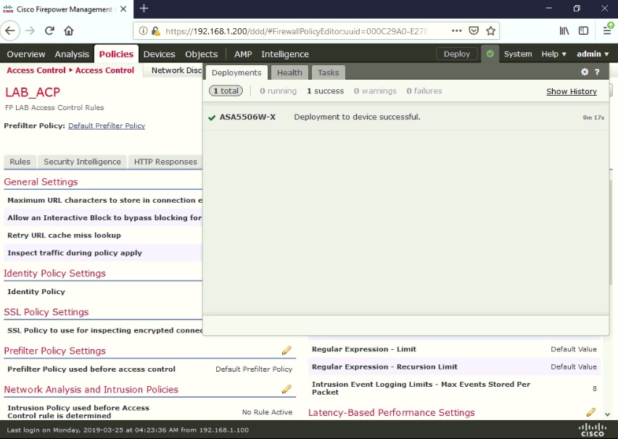Open the admin user dropdown menu
618x439 pixels.
coord(593,54)
